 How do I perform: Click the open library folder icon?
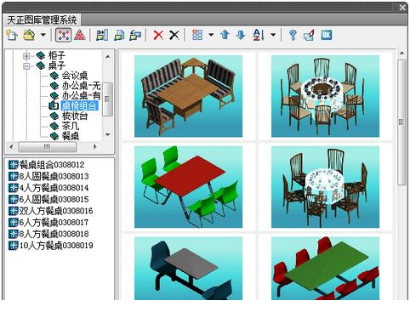(29, 35)
